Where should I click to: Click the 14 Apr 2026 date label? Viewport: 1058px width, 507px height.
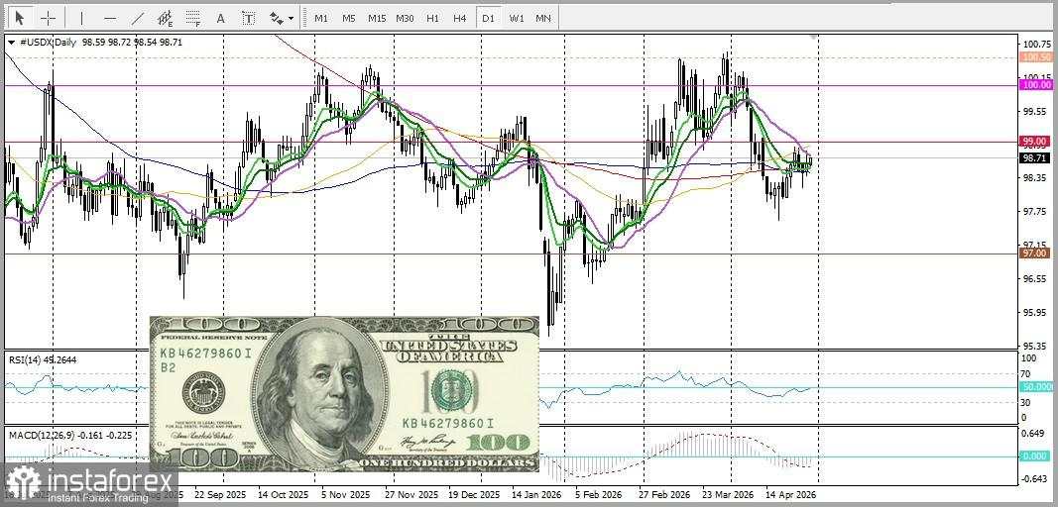[x=791, y=495]
